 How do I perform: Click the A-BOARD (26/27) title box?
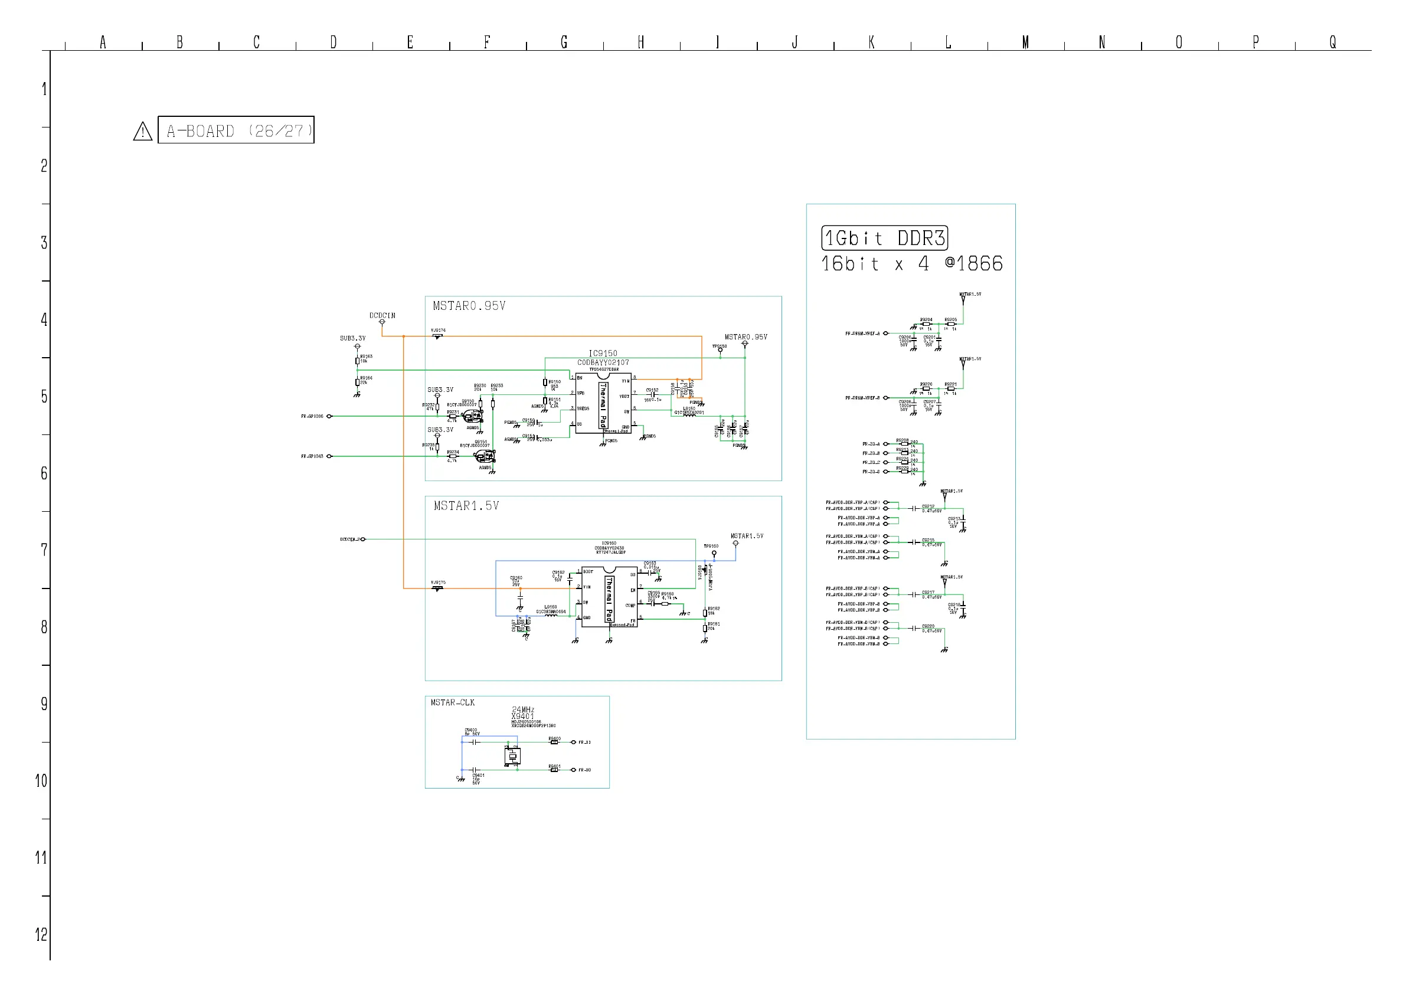[236, 130]
